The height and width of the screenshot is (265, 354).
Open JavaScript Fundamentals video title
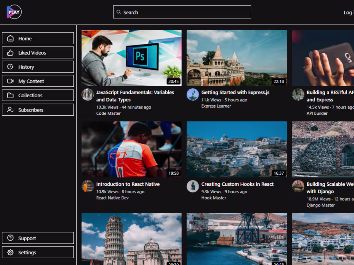[135, 96]
